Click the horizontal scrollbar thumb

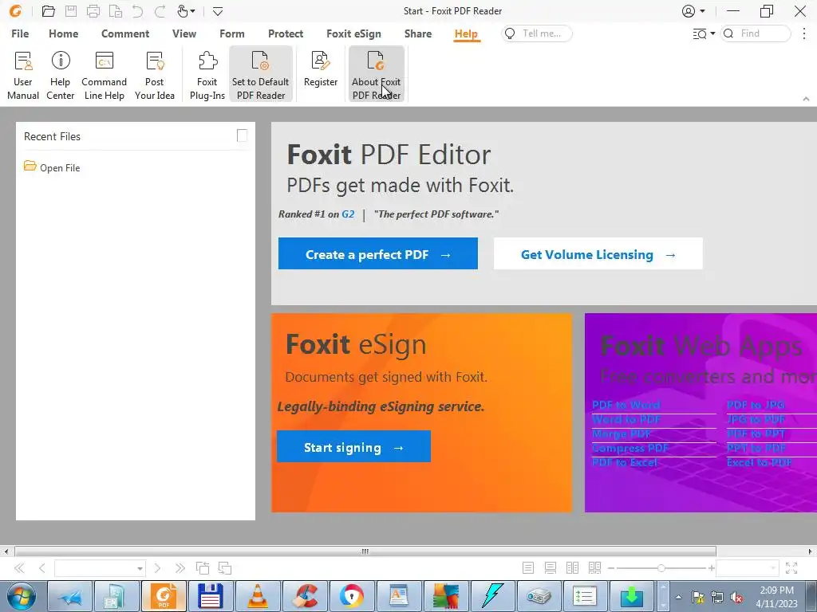[365, 551]
